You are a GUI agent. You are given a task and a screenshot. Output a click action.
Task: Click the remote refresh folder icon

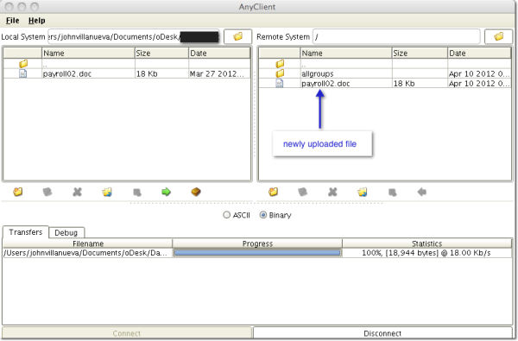(x=363, y=192)
